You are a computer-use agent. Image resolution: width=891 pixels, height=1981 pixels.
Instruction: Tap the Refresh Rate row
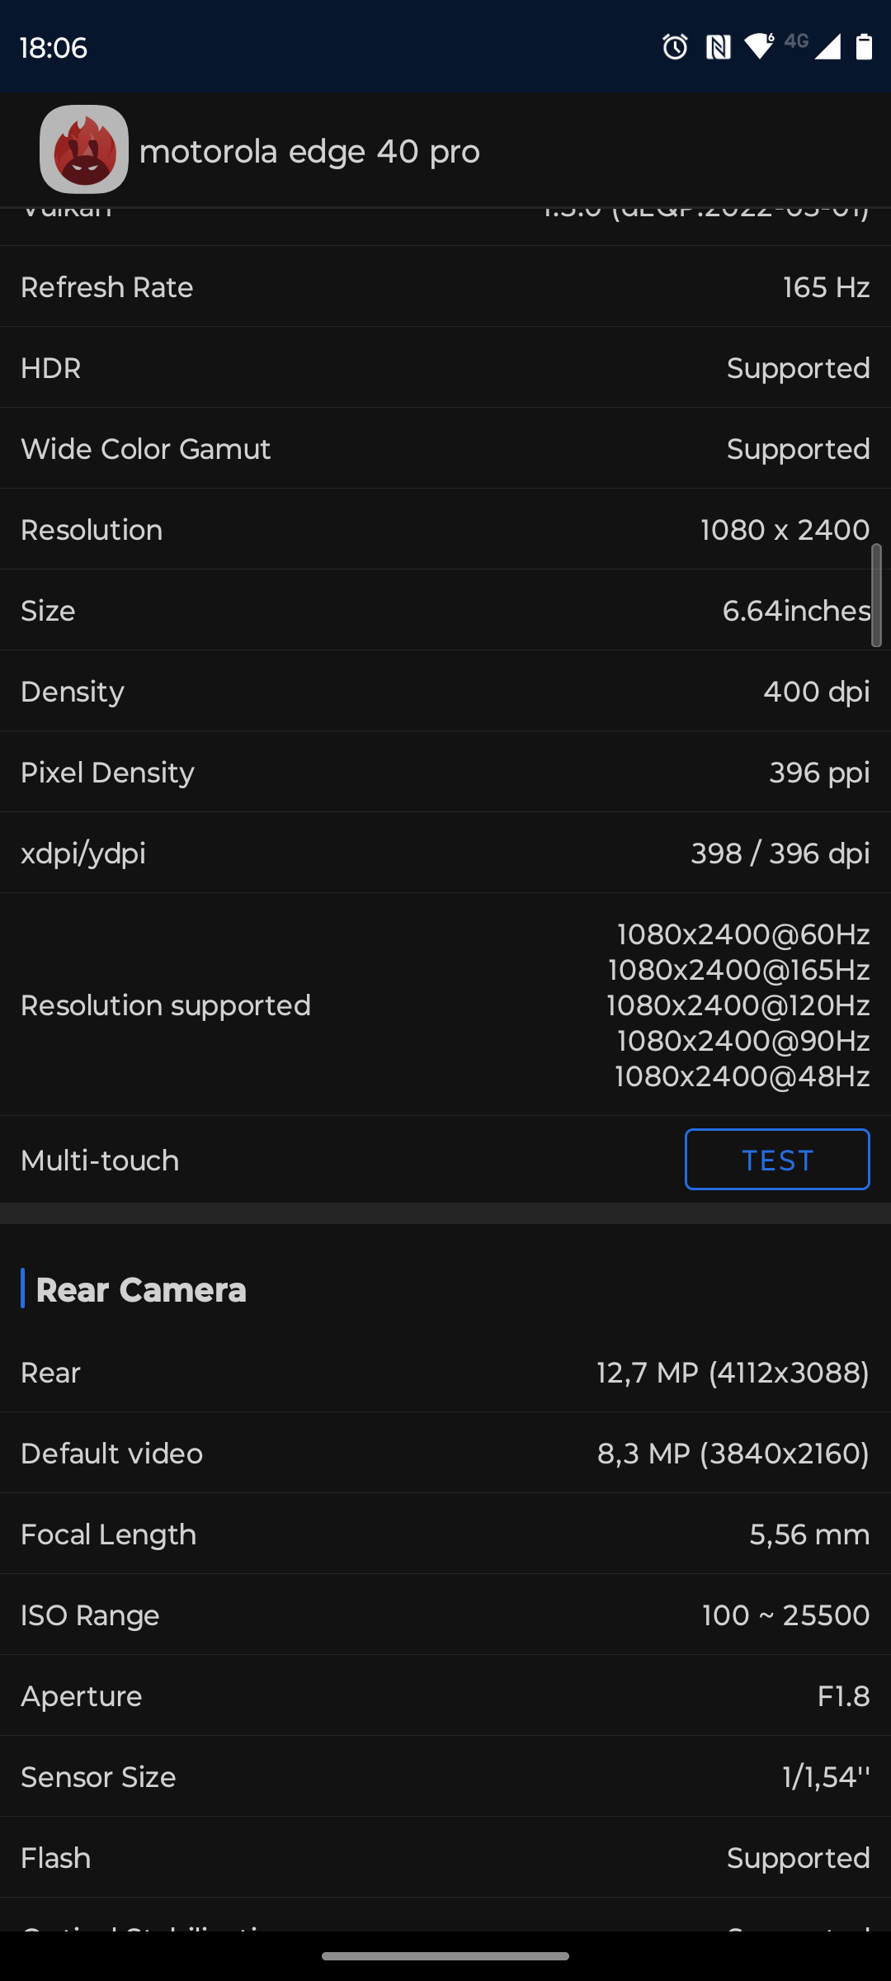[445, 287]
